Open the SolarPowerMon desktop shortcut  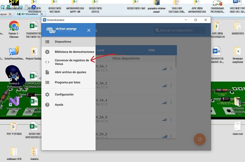click(x=14, y=53)
